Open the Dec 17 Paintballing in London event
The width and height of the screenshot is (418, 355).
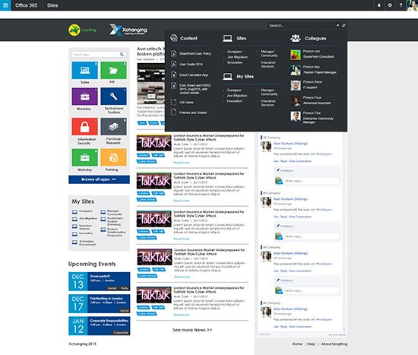point(99,303)
